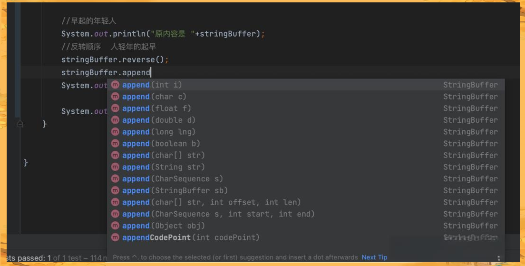Click the println line with stringBuffer argument

(x=163, y=34)
